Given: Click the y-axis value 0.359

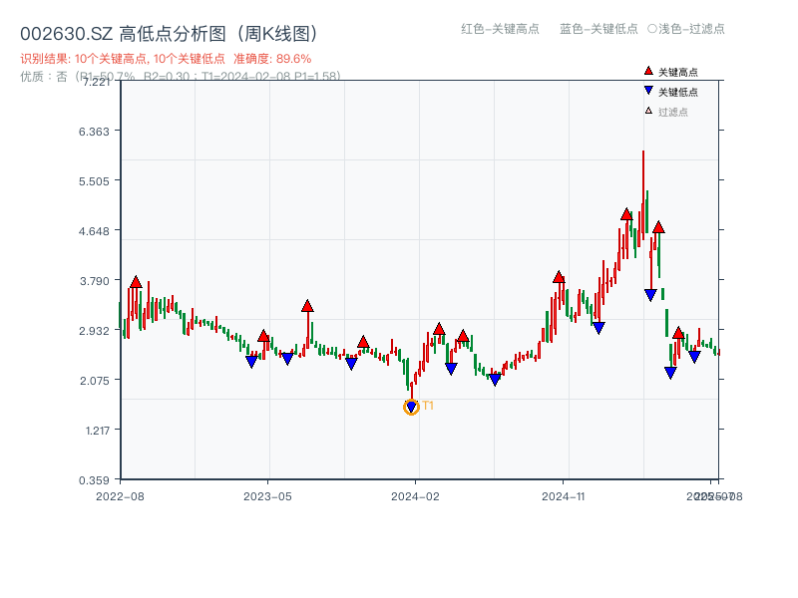Looking at the screenshot, I should [94, 480].
